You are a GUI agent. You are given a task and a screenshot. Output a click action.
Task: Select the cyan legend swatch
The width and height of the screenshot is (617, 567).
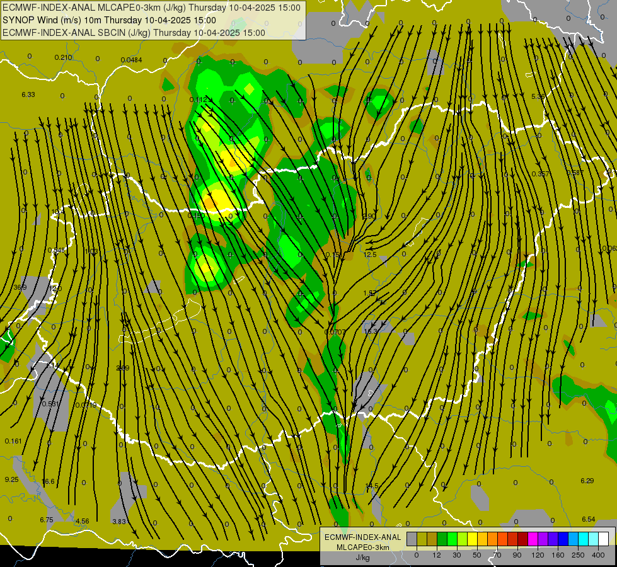click(583, 539)
